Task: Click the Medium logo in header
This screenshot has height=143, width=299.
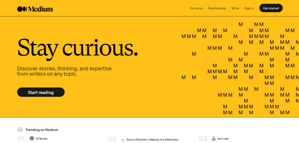Action: click(x=35, y=9)
